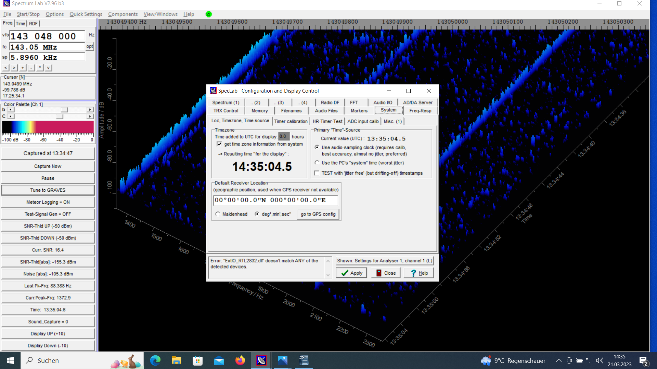Viewport: 657px width, 369px height.
Task: Click the Pause button
Action: click(x=48, y=178)
